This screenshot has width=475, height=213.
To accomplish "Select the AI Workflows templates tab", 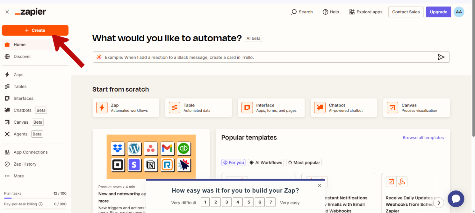I will [x=266, y=162].
